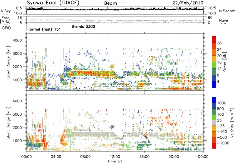
Task: Click the gray band of the velocity colorbar
Action: point(214,123)
